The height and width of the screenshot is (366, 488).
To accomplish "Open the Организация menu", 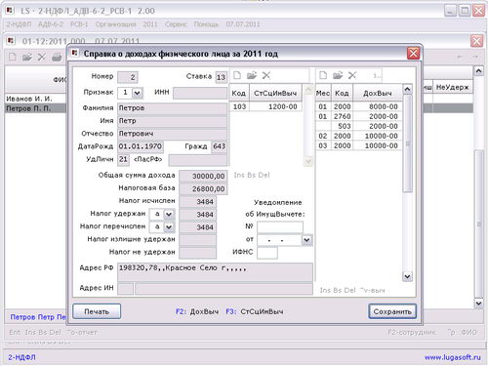I will (x=115, y=24).
